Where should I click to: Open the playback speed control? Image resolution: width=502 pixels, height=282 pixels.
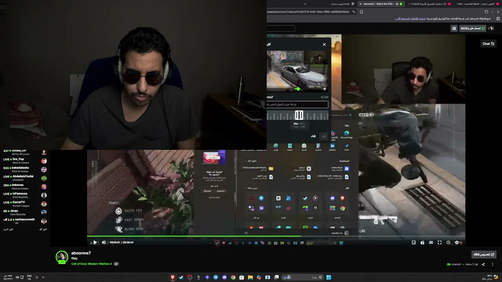coord(448,242)
